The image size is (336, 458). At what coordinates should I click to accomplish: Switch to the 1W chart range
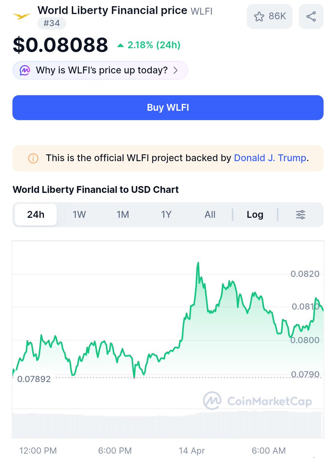tap(79, 215)
